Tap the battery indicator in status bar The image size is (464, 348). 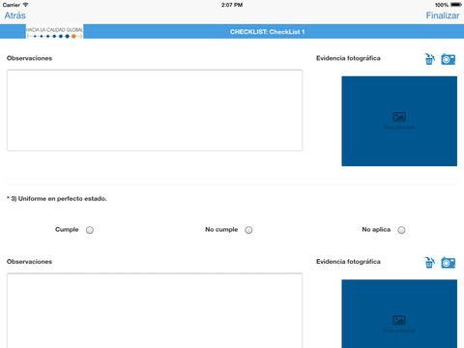[x=456, y=5]
